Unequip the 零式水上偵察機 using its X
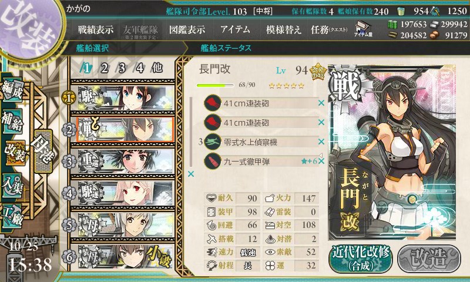This screenshot has height=282, width=470. 321,142
